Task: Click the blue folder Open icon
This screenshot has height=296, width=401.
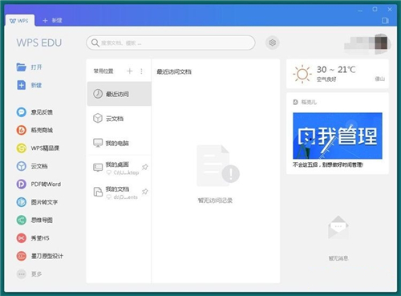Action: click(21, 67)
